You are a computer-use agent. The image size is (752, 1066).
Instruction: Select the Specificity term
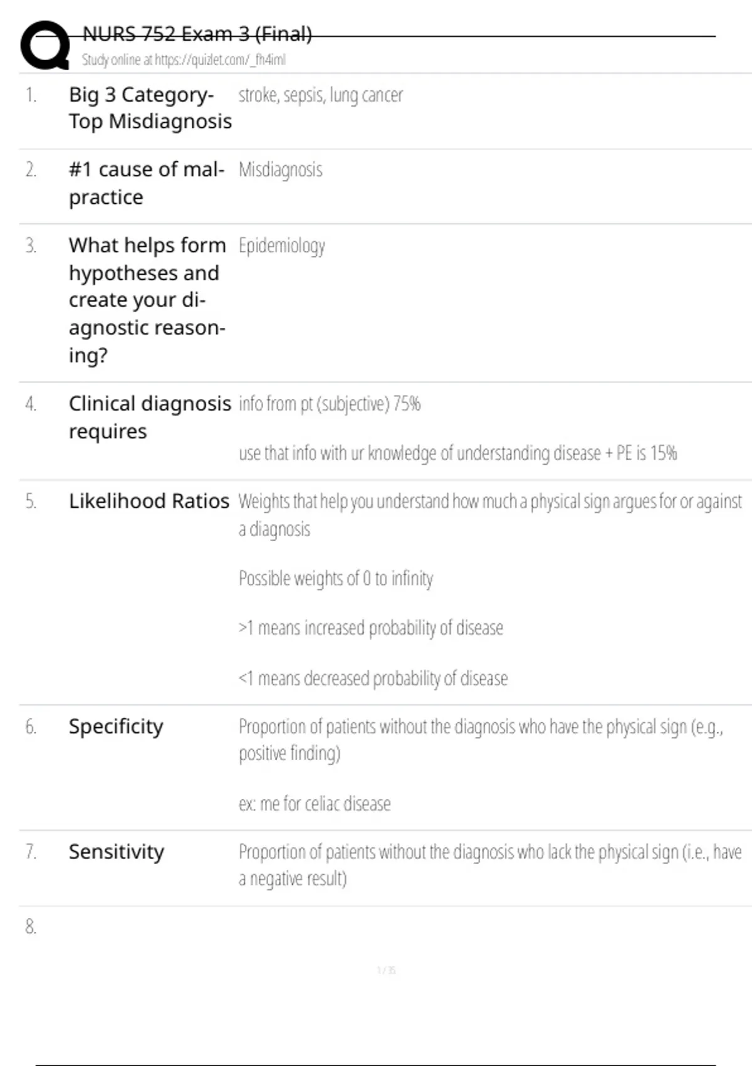tap(116, 726)
